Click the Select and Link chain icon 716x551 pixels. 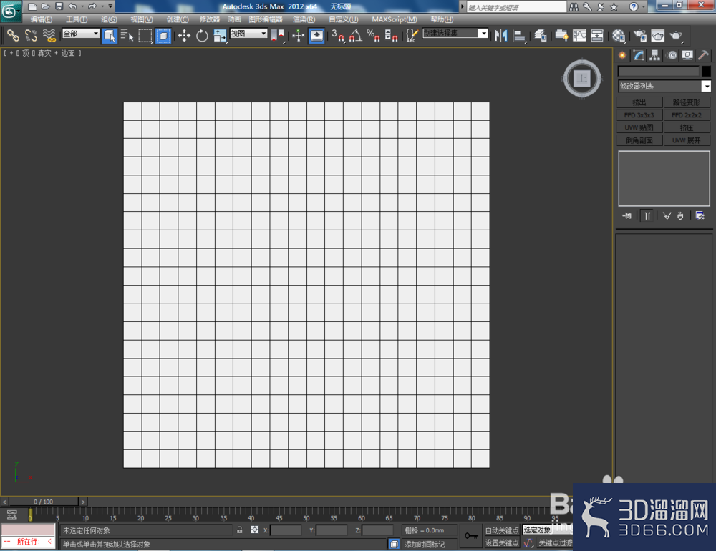point(13,35)
